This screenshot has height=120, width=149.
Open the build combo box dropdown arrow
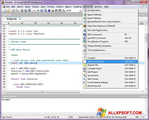(80, 11)
